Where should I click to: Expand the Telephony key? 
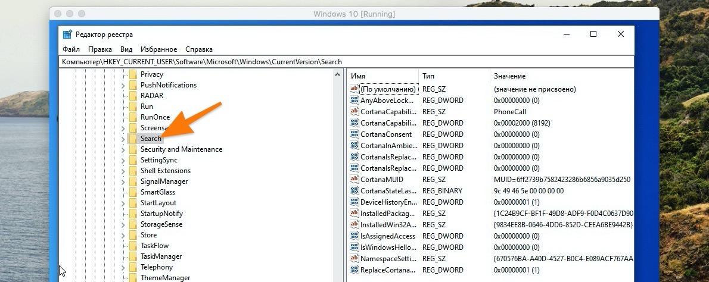tap(123, 267)
